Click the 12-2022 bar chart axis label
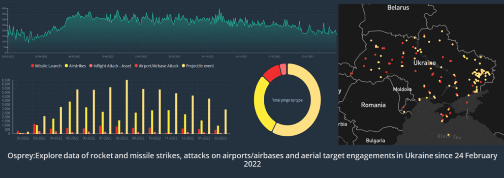The height and width of the screenshot is (178, 504). pos(188,138)
